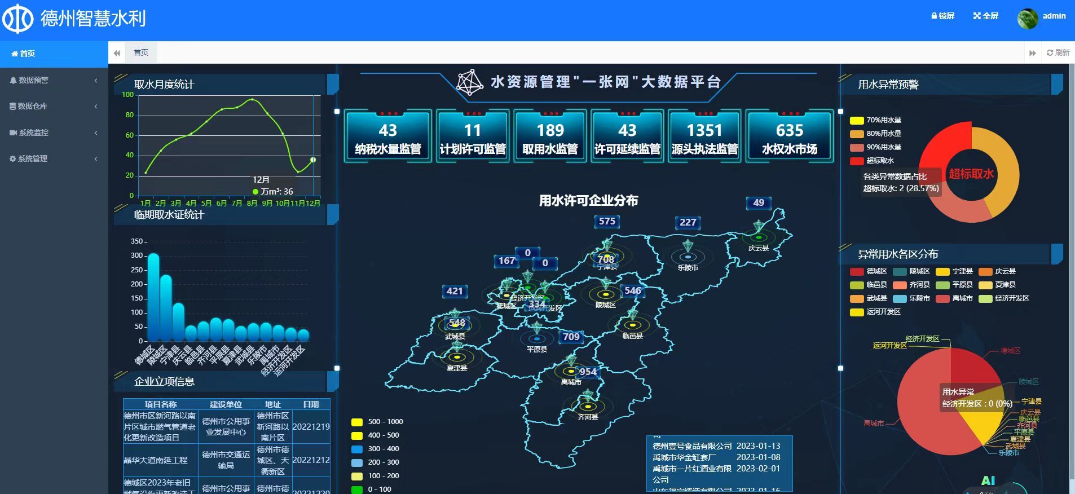
Task: Switch to the 首页 tab
Action: [x=141, y=52]
